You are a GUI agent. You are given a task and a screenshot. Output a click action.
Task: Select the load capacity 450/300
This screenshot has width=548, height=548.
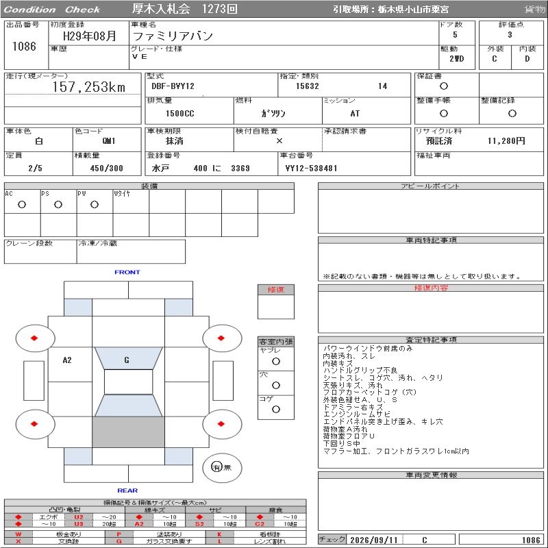point(107,168)
